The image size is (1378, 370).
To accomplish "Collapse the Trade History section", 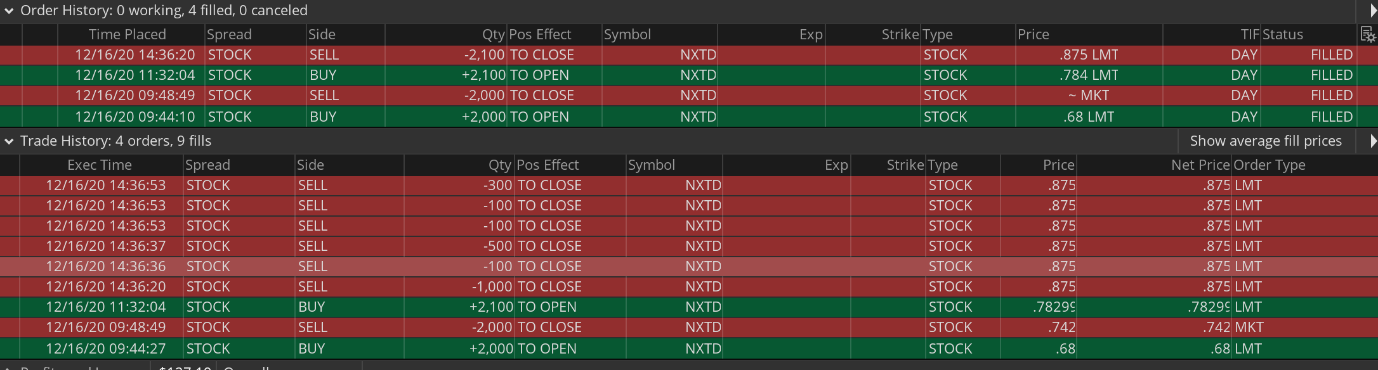I will click(9, 141).
